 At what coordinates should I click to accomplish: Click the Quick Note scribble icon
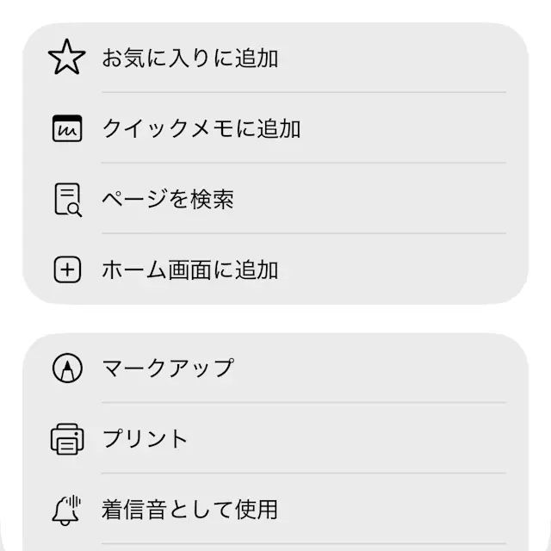[x=66, y=129]
